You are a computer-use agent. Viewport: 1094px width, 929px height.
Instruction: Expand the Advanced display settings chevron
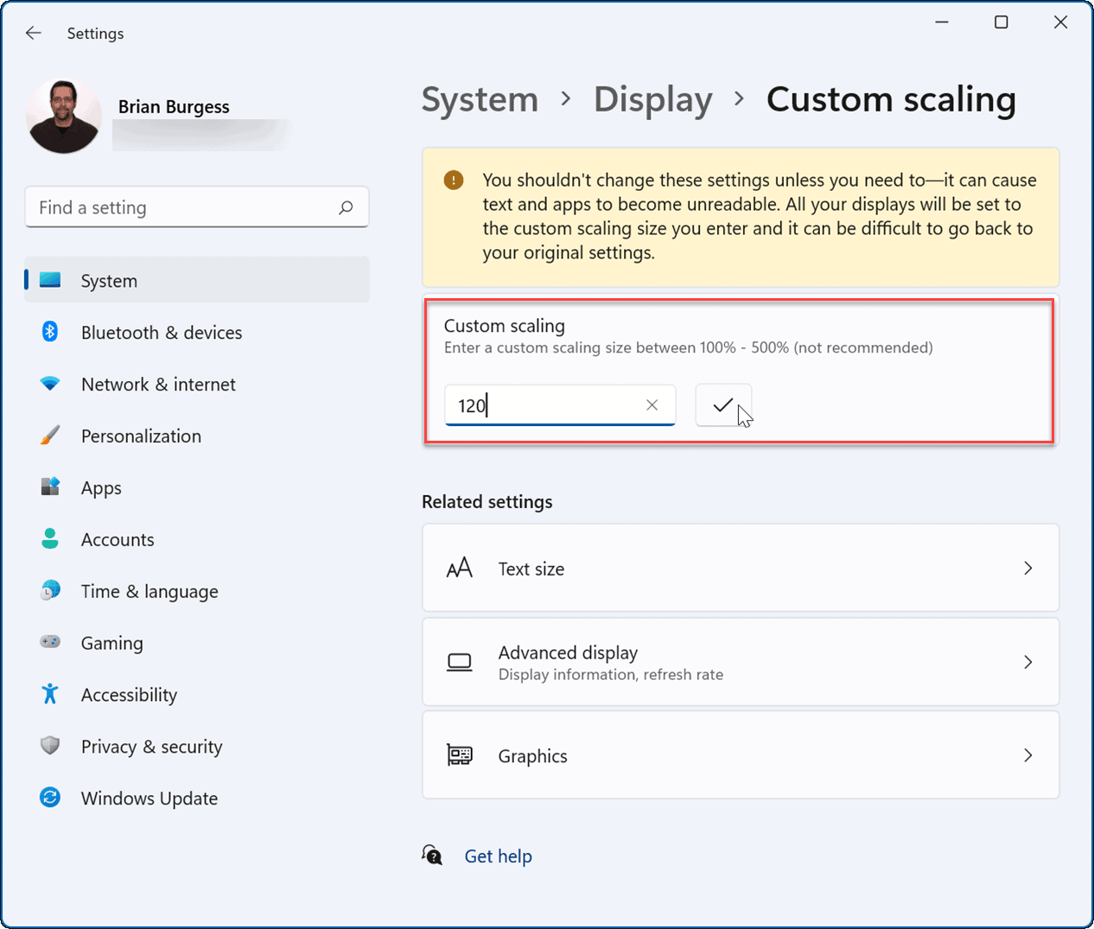(x=1027, y=662)
